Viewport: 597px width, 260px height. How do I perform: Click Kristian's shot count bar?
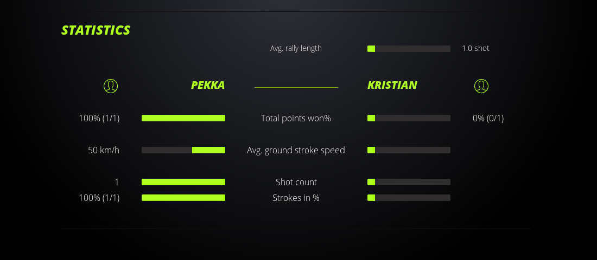point(409,182)
